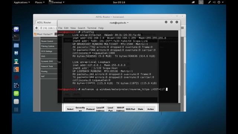Open the terminal View menu
Viewport: 238px width, 134px height.
tap(73, 28)
